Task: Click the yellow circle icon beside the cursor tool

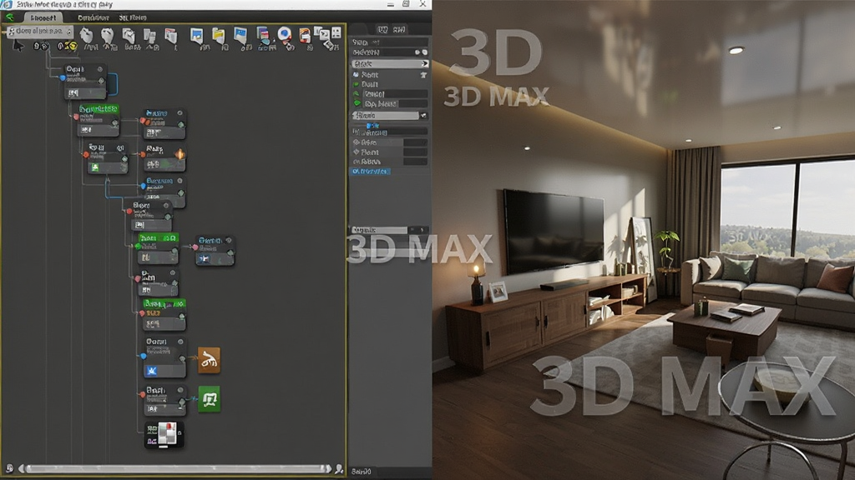Action: tap(72, 47)
